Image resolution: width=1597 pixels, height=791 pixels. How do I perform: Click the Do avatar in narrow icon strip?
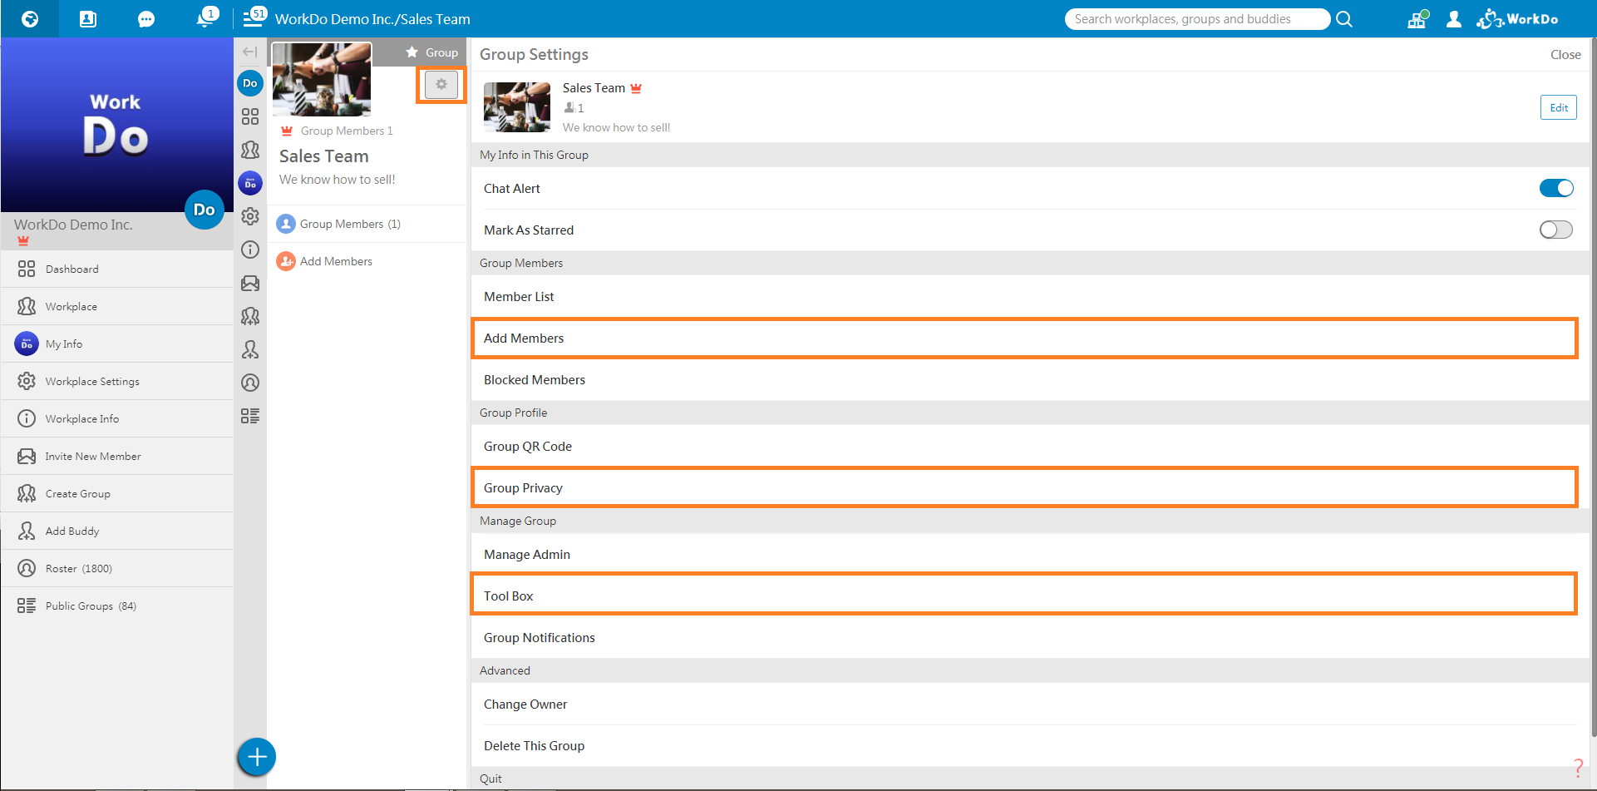coord(250,83)
